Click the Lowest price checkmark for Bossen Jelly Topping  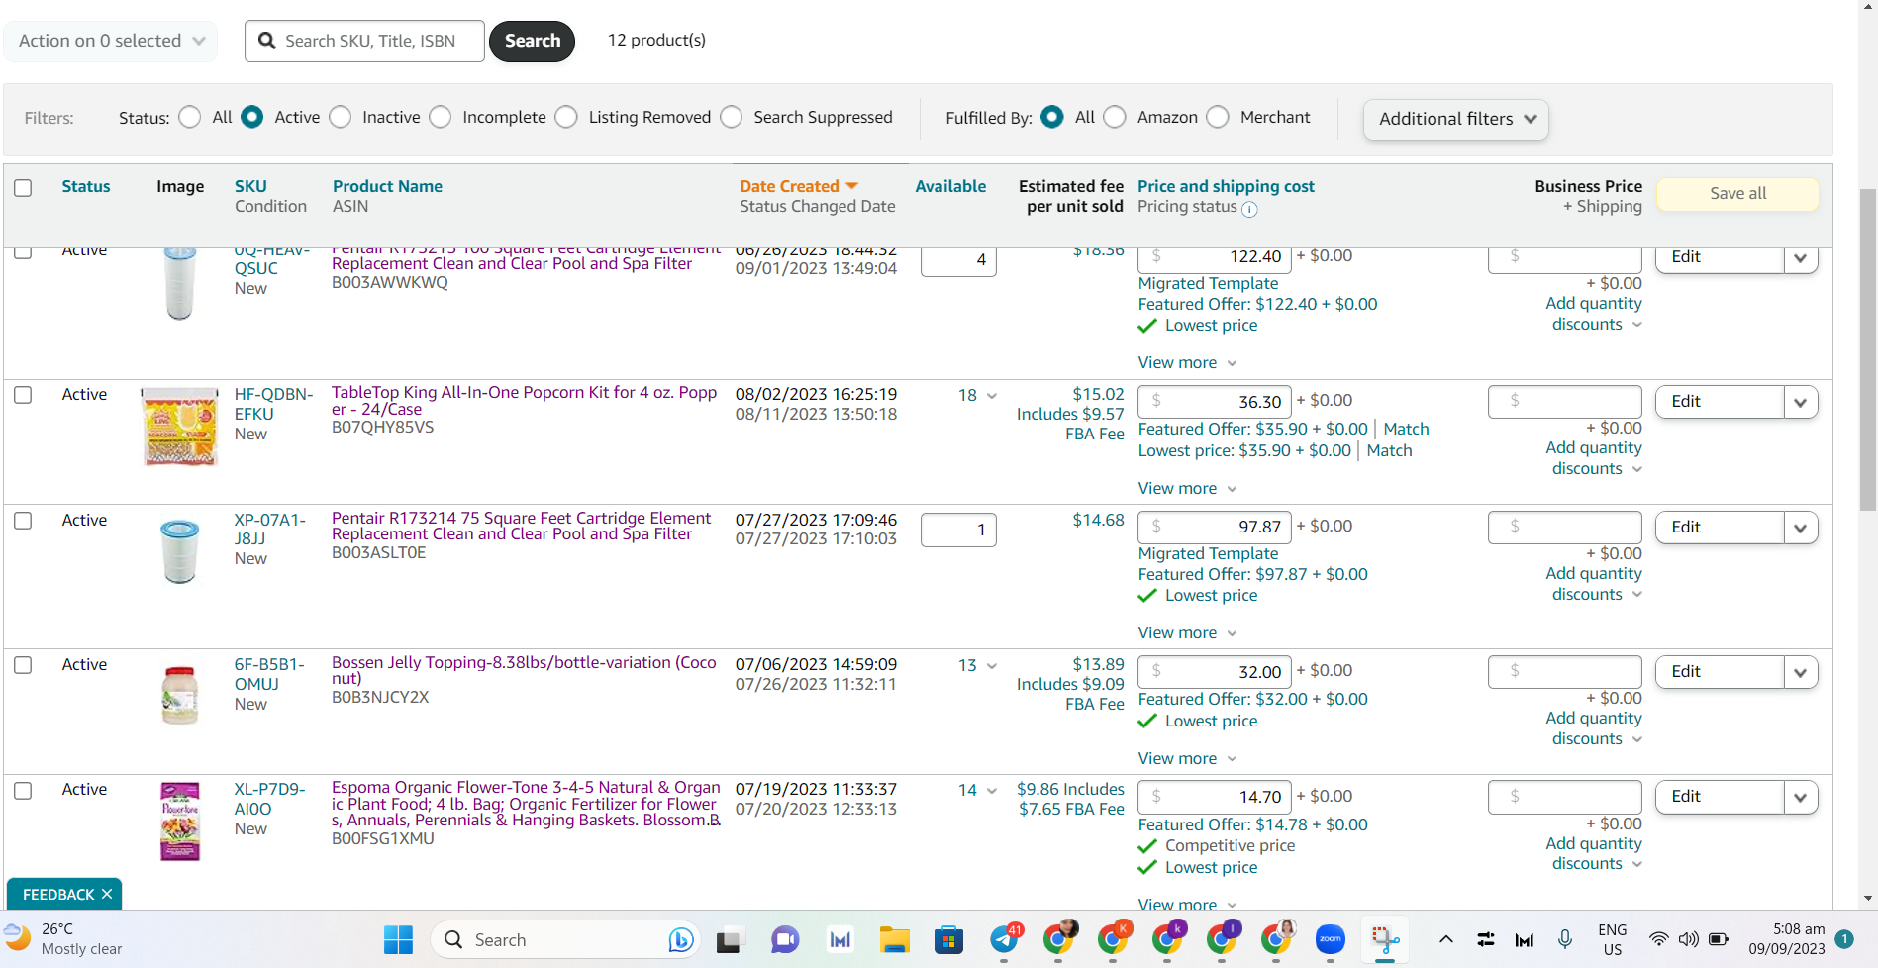pyautogui.click(x=1147, y=721)
